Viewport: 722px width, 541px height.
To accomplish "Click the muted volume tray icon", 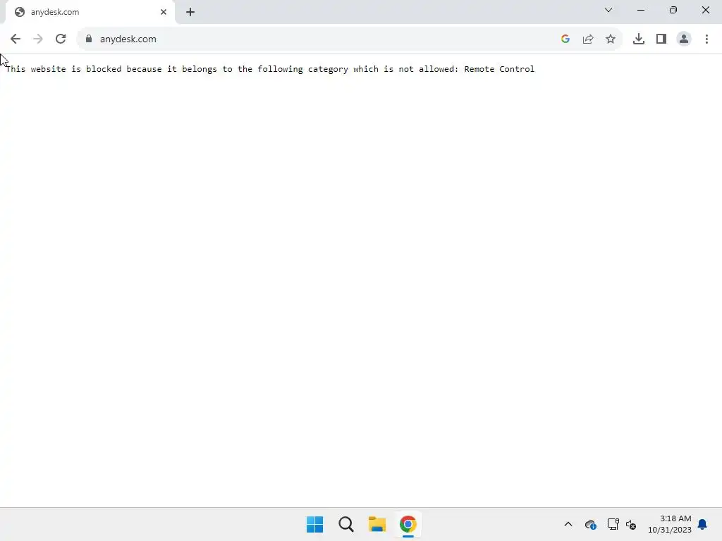I will (631, 524).
